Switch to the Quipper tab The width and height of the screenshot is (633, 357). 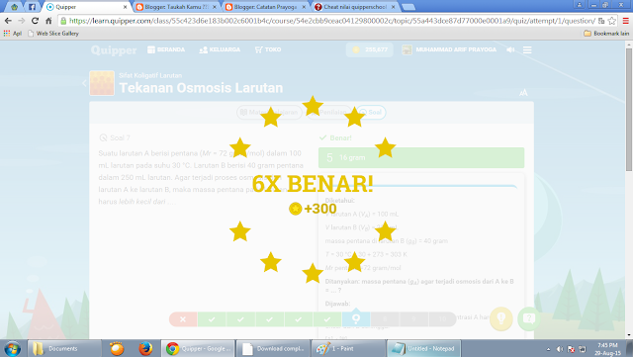(86, 7)
